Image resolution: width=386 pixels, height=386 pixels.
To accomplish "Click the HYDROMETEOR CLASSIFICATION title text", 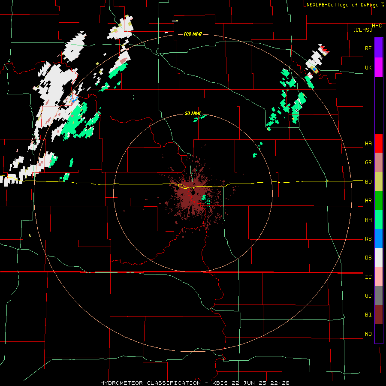I will pyautogui.click(x=151, y=383).
